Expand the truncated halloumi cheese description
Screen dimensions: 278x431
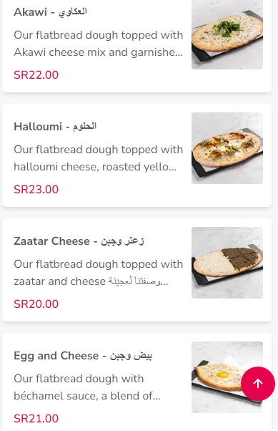tap(98, 158)
